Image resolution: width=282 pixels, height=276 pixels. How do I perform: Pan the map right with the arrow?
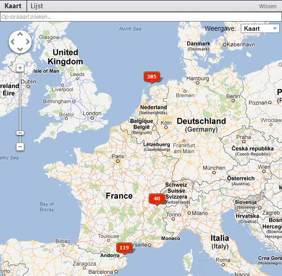pos(27,42)
